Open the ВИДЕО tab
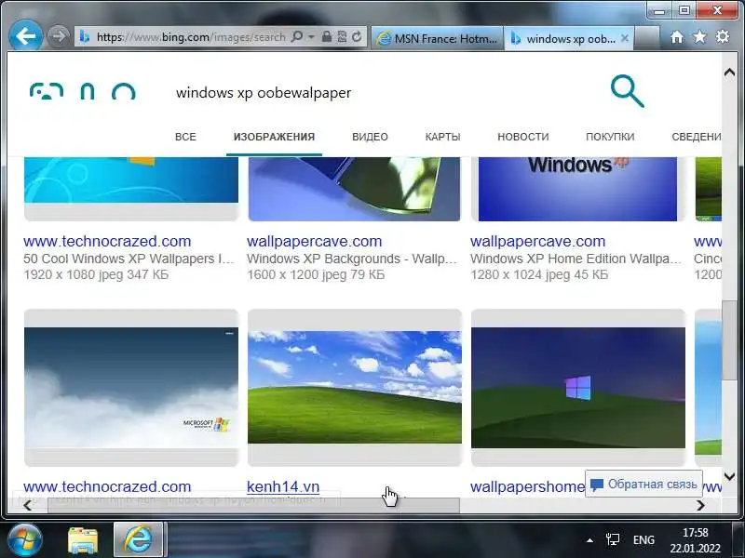This screenshot has width=745, height=558. [x=370, y=137]
